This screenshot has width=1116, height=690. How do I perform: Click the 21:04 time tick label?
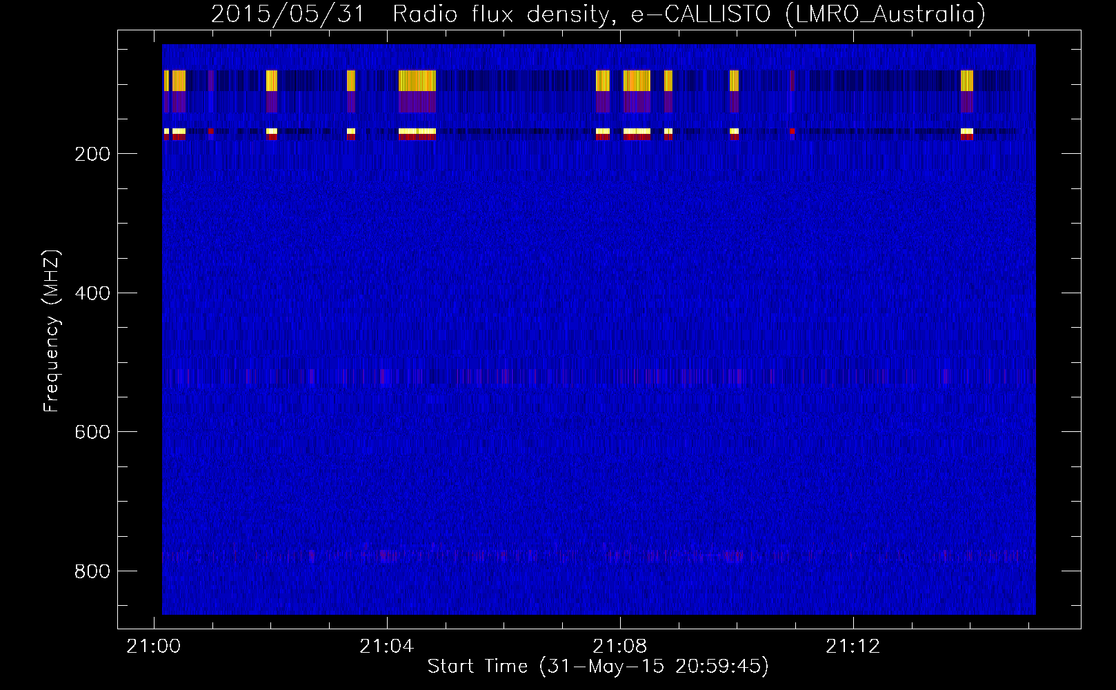[x=387, y=646]
